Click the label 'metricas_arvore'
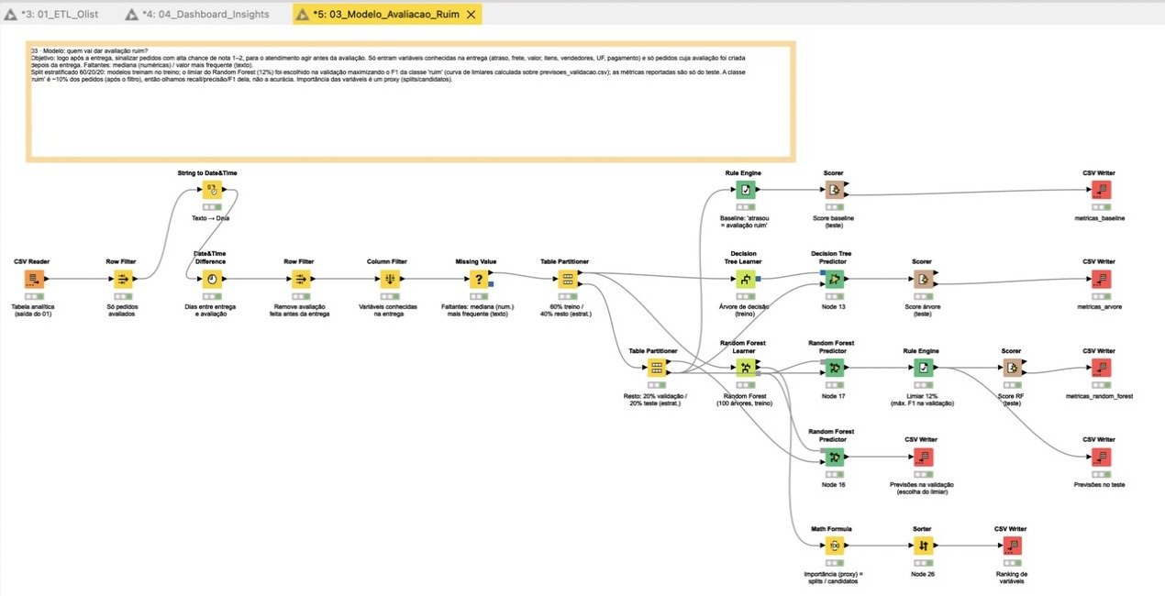 tap(1101, 306)
